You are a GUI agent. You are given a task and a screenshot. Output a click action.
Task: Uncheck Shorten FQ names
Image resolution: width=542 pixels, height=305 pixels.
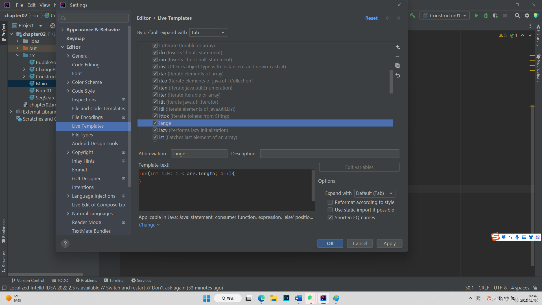click(330, 217)
